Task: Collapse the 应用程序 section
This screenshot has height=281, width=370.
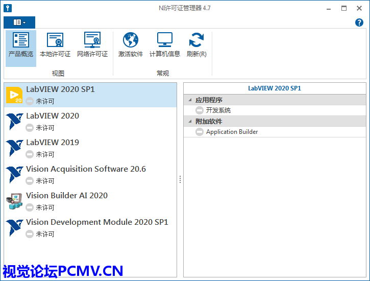Action: [x=190, y=100]
